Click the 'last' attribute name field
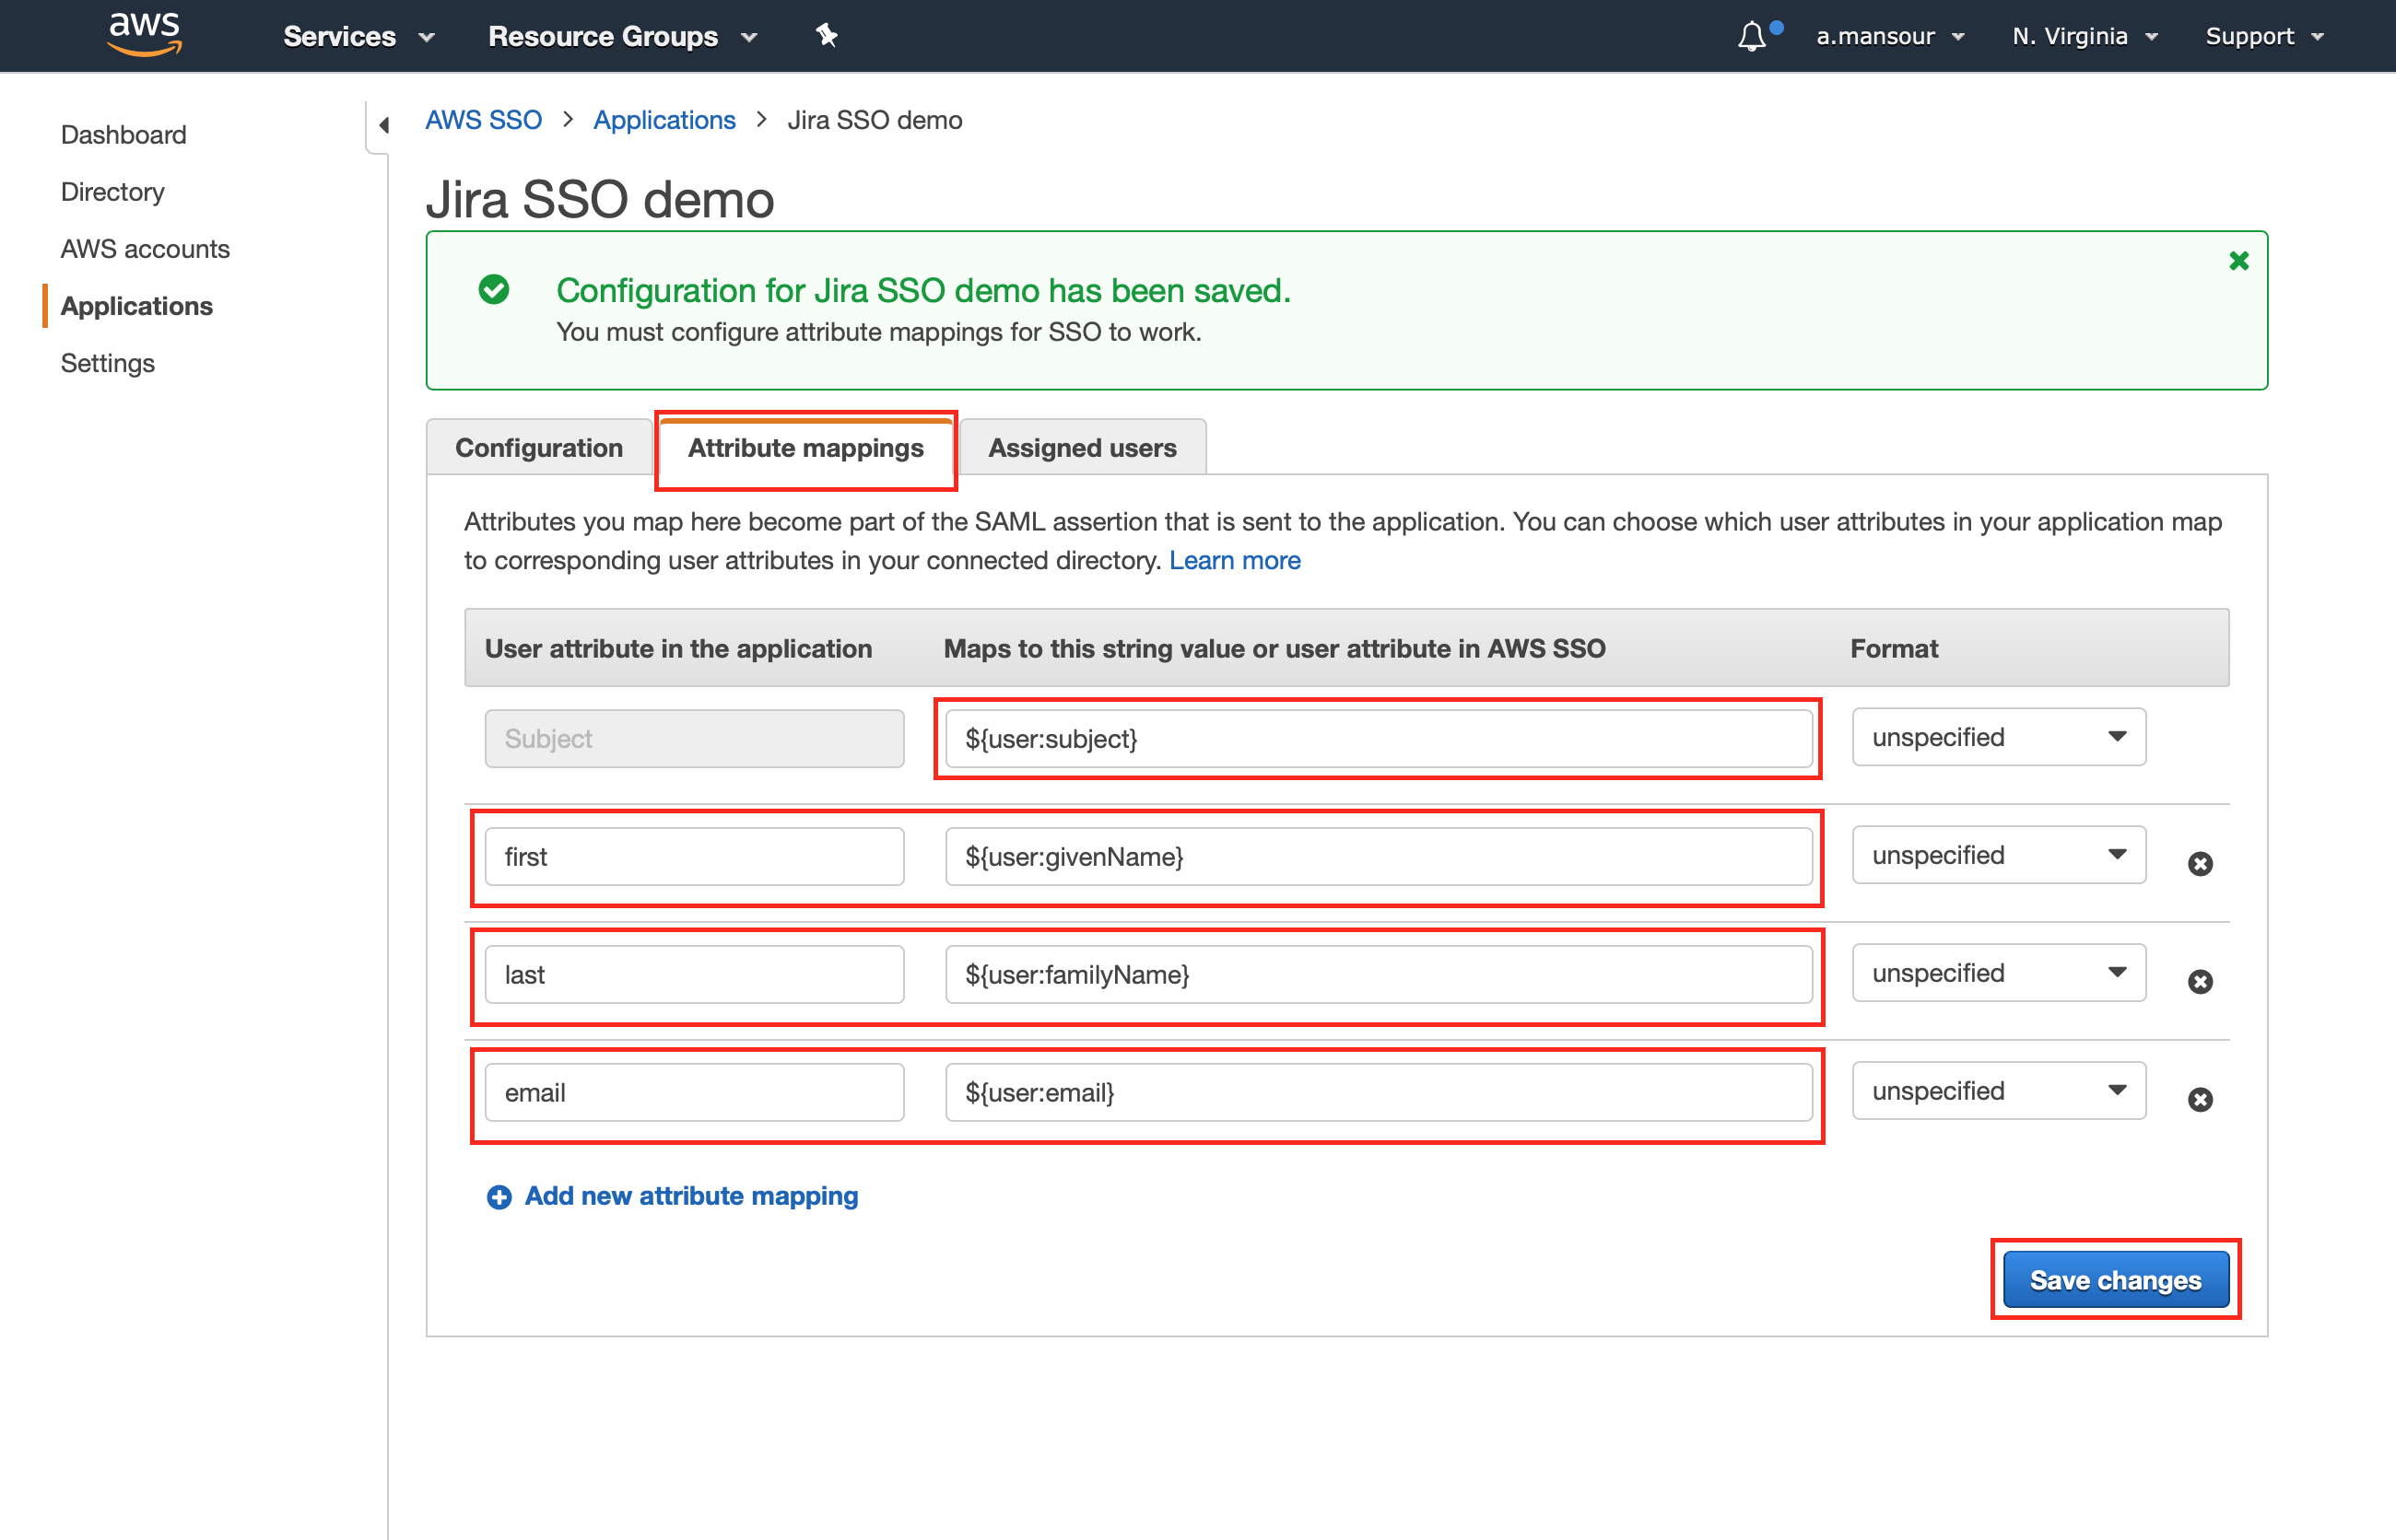 point(694,975)
